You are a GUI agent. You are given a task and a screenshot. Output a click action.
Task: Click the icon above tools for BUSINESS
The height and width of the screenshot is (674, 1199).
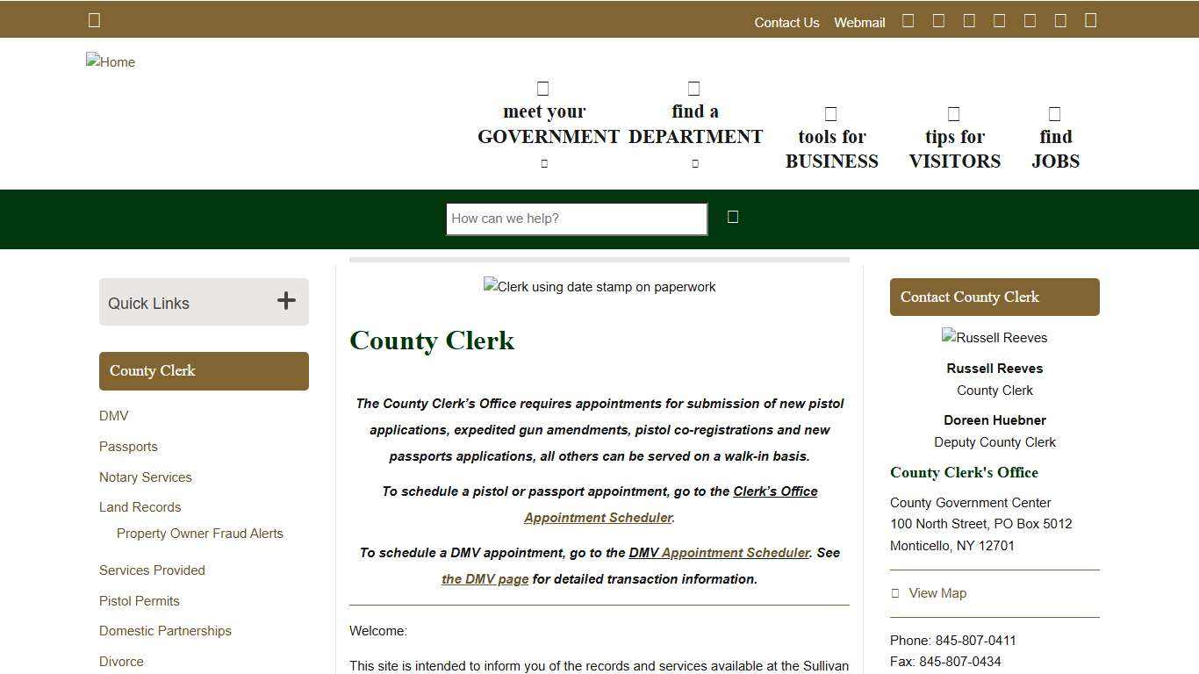pos(830,113)
